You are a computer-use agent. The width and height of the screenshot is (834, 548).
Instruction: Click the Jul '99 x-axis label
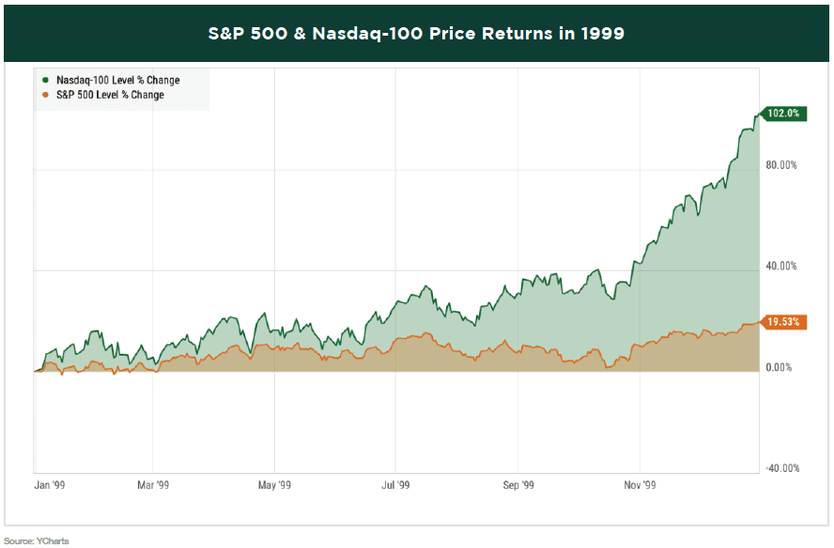point(395,485)
